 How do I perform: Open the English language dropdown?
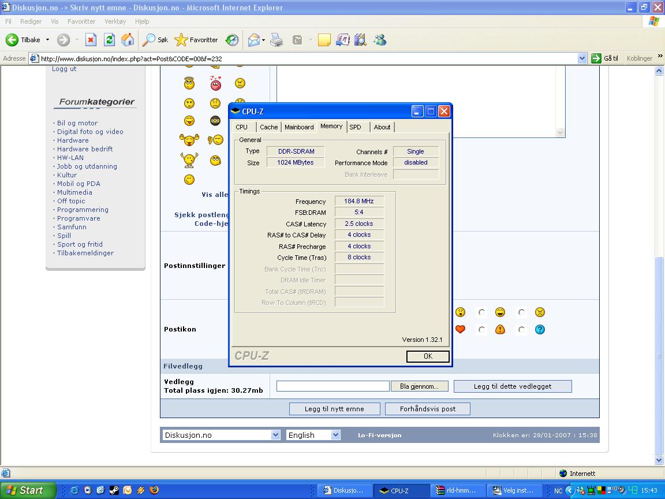point(335,434)
